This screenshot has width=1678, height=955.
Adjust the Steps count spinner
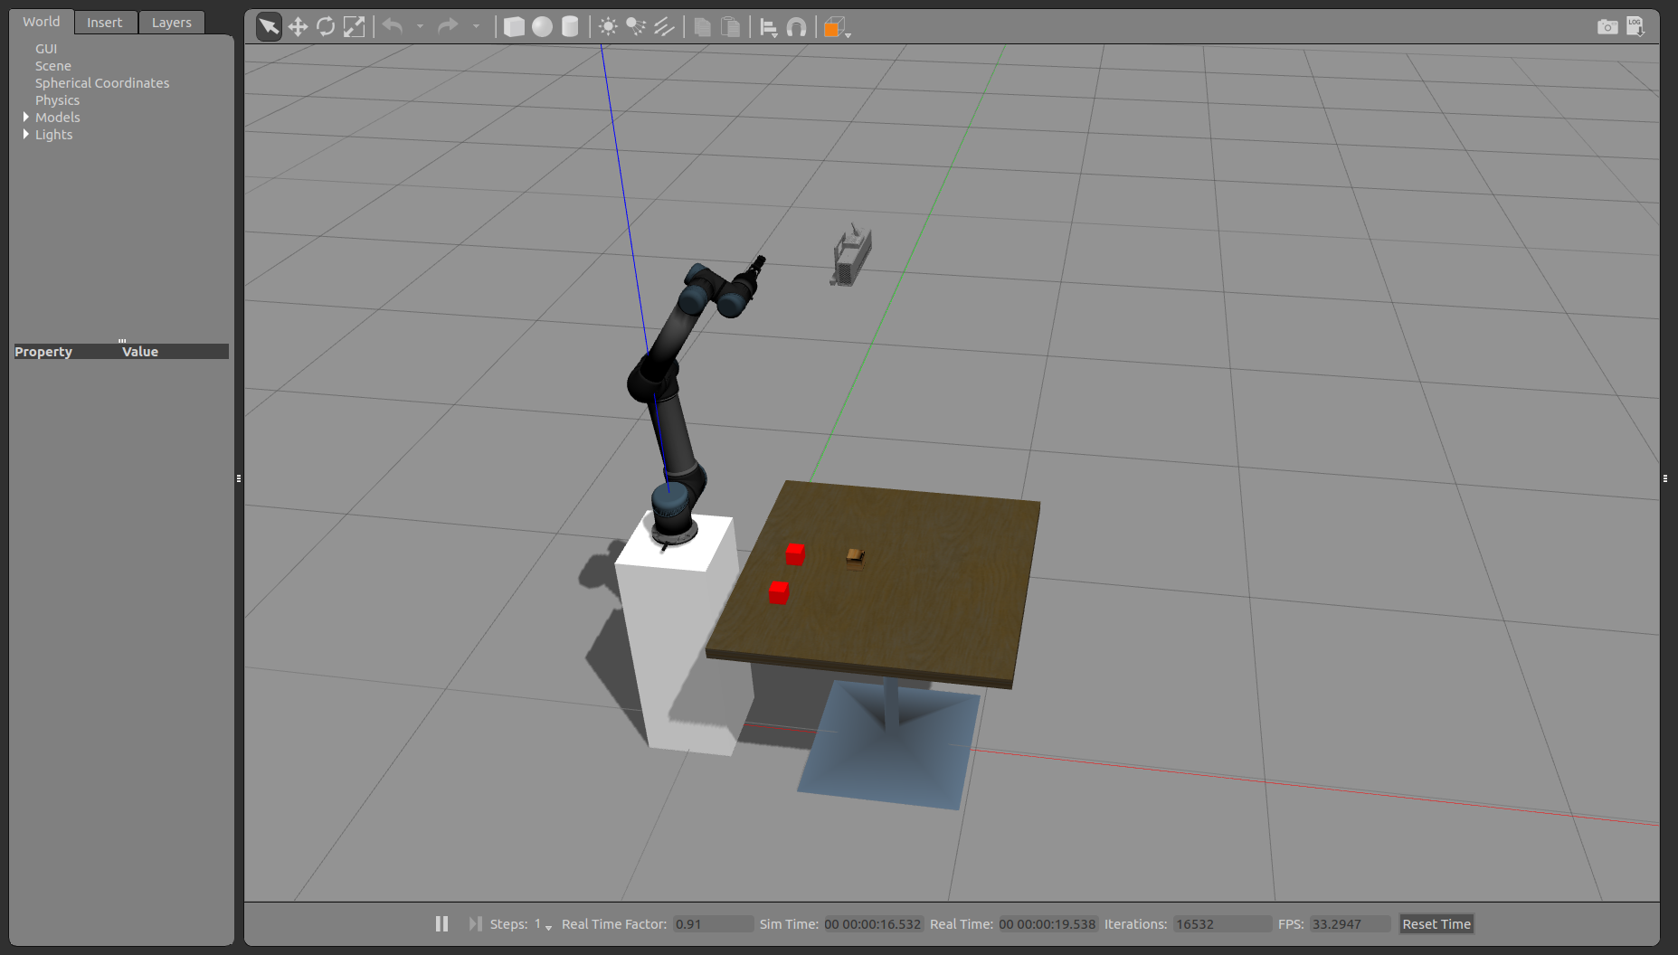coord(543,924)
